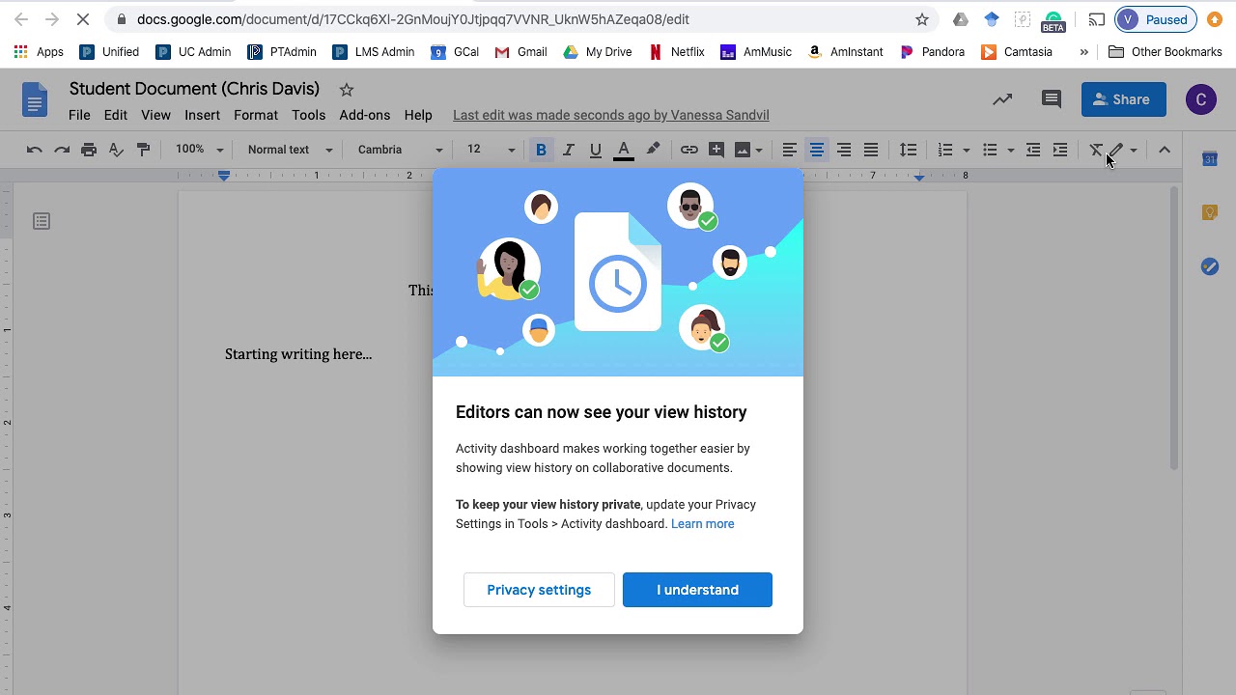Add a comment using toolbar icon

tap(716, 150)
